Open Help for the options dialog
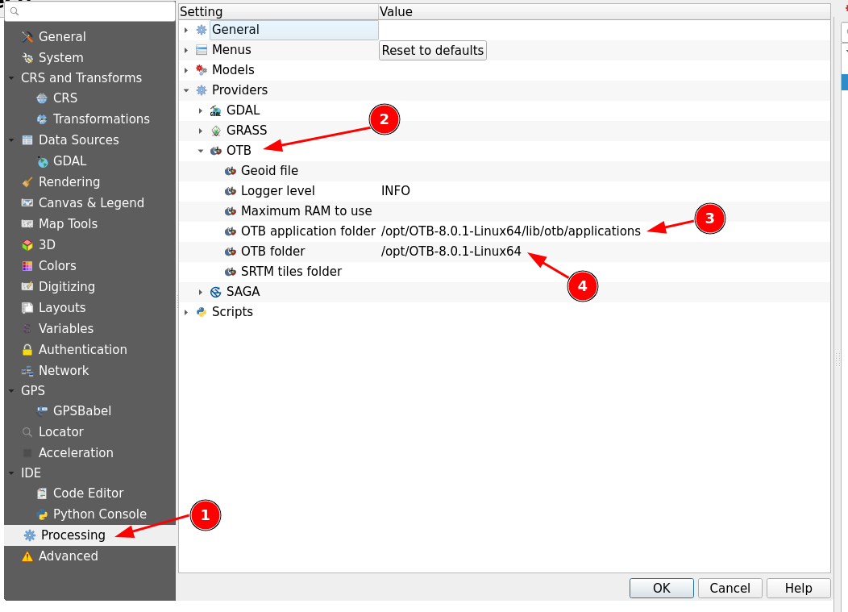Image resolution: width=848 pixels, height=612 pixels. (x=798, y=588)
